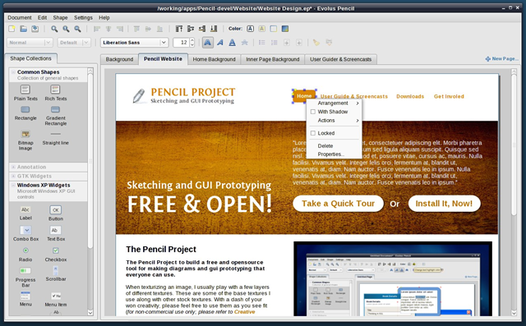
Task: Click the Install It, Now! button
Action: tap(444, 204)
